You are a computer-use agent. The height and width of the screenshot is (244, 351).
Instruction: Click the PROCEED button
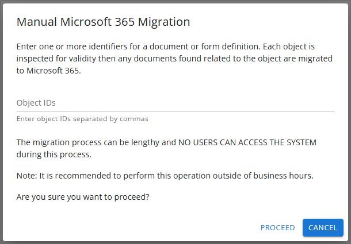(x=277, y=227)
